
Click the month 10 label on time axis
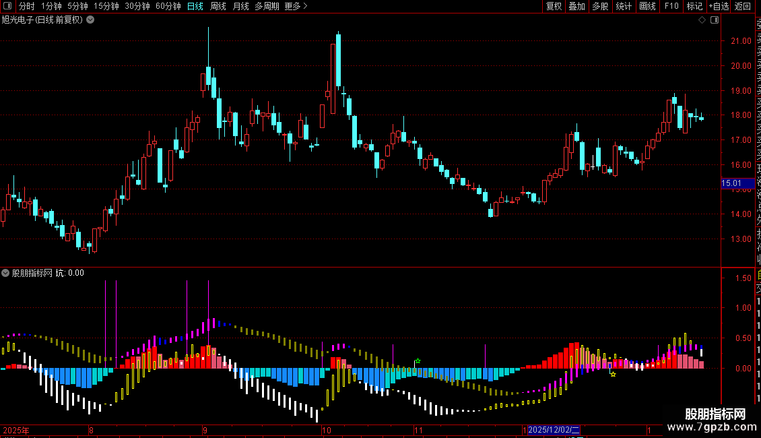(x=327, y=430)
